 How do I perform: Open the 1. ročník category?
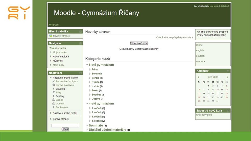tap(96, 108)
